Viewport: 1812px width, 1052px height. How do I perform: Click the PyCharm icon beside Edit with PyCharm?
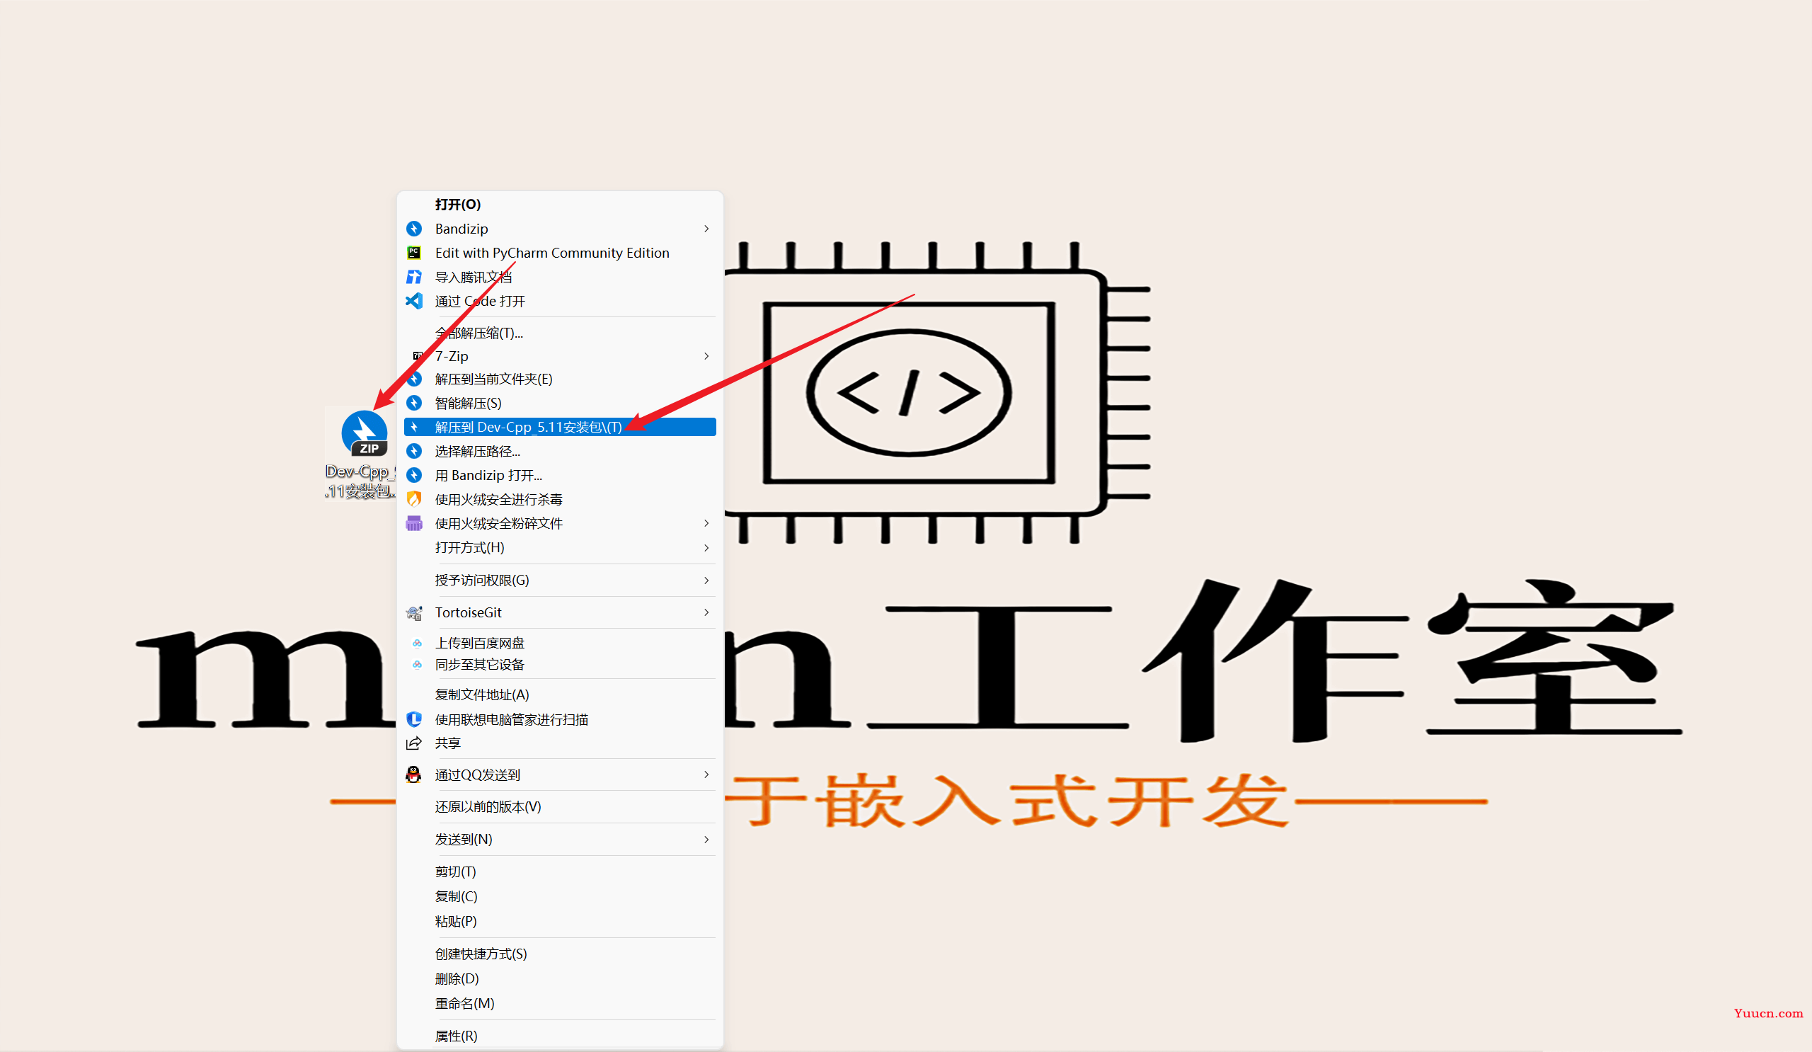tap(414, 253)
